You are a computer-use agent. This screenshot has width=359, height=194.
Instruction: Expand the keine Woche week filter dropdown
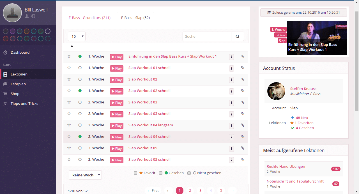(85, 175)
